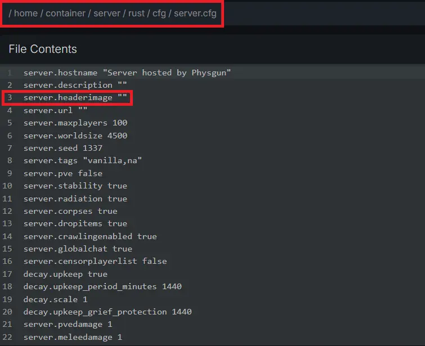Viewport: 425px width, 346px height.
Task: Click the server.maxplayers 100 line
Action: tap(75, 123)
